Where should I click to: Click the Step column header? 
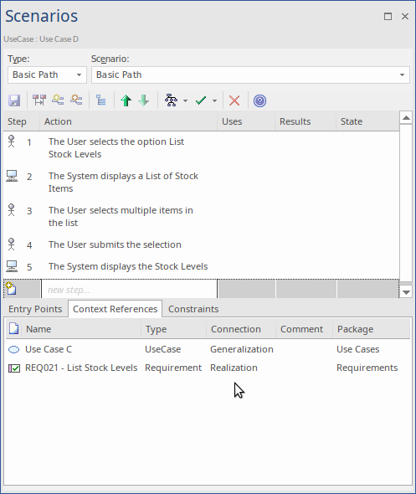(22, 121)
